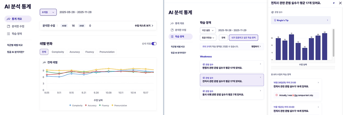The height and width of the screenshot is (115, 343).
Task: Click 문법 실수 icon on 동사 시제 card
Action: tap(204, 91)
